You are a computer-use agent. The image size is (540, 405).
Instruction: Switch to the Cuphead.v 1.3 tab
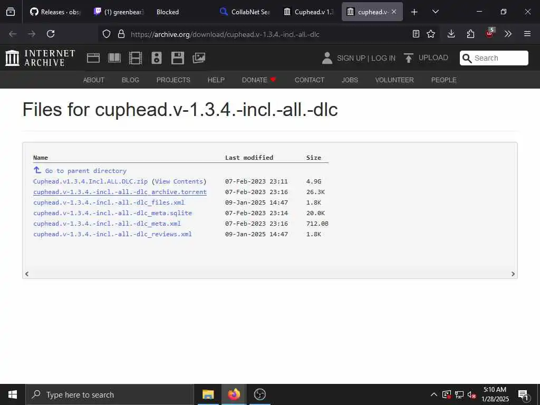click(x=308, y=12)
